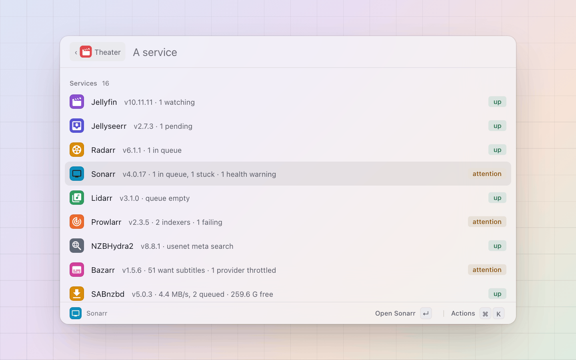
Task: Click the Bazarr subtitles icon
Action: [77, 270]
